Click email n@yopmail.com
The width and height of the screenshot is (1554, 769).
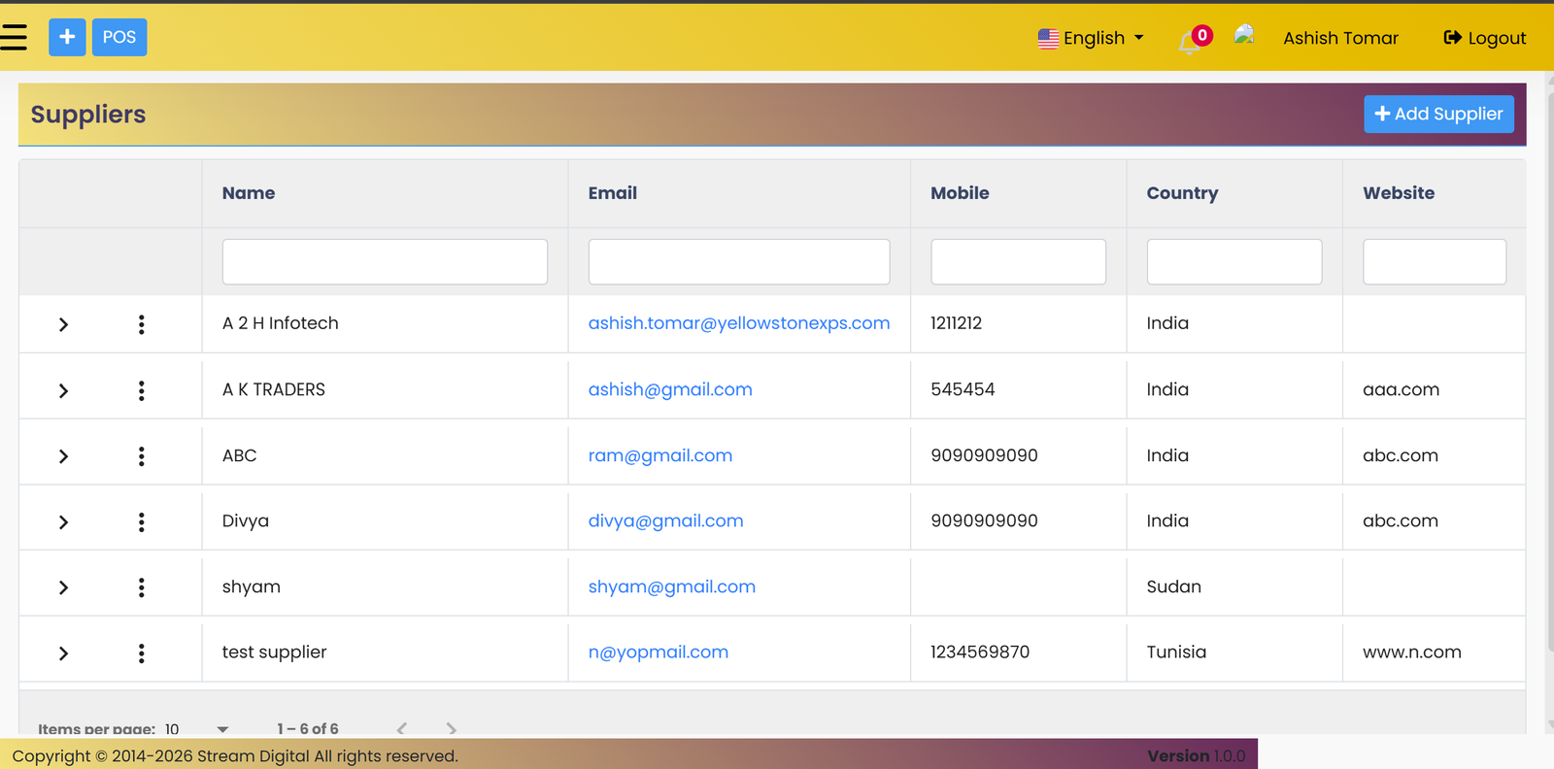[x=659, y=652]
